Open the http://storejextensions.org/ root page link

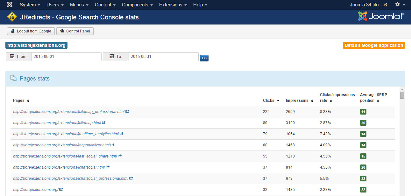pyautogui.click(x=36, y=190)
